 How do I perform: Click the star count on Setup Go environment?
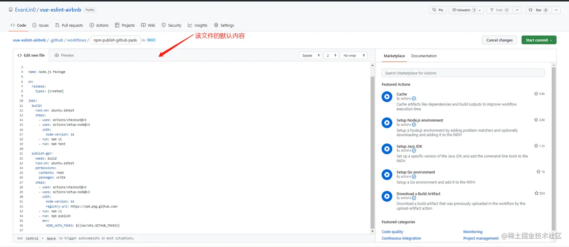pyautogui.click(x=541, y=172)
